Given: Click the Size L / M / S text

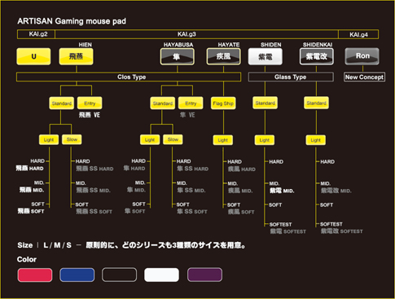Looking at the screenshot, I should pyautogui.click(x=45, y=245).
